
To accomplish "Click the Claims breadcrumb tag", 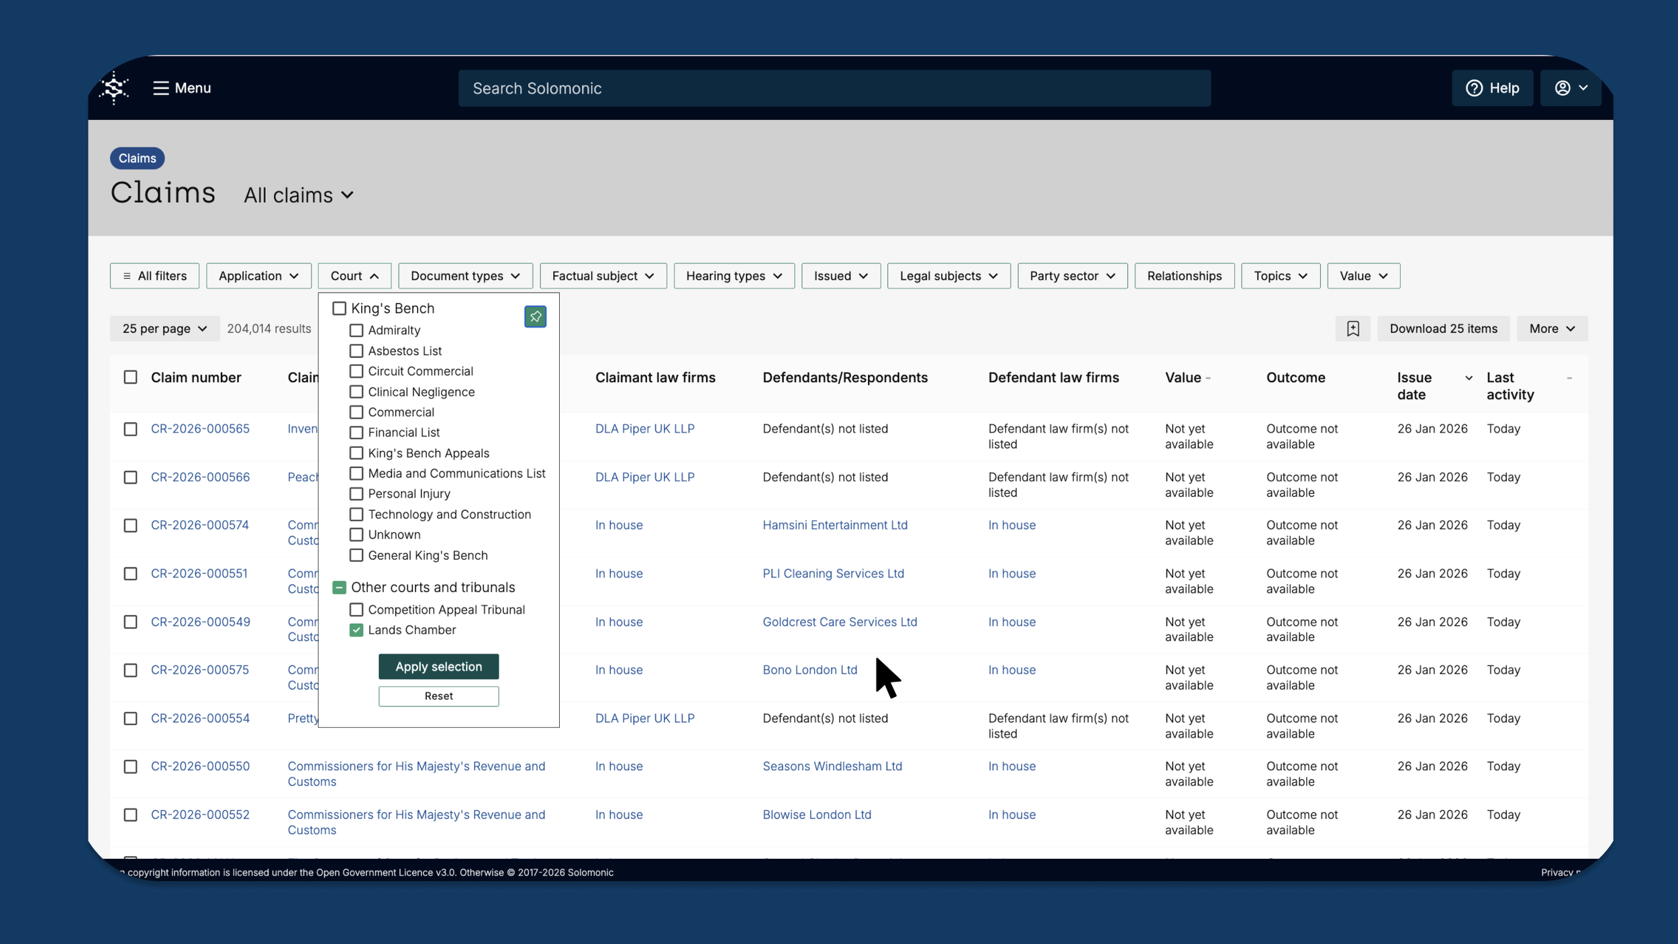I will [137, 158].
